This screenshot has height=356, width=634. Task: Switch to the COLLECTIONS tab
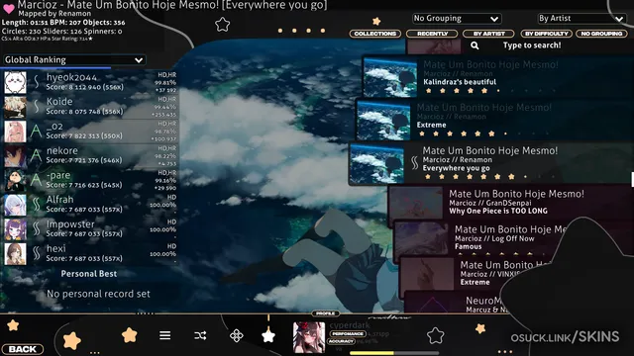point(374,34)
